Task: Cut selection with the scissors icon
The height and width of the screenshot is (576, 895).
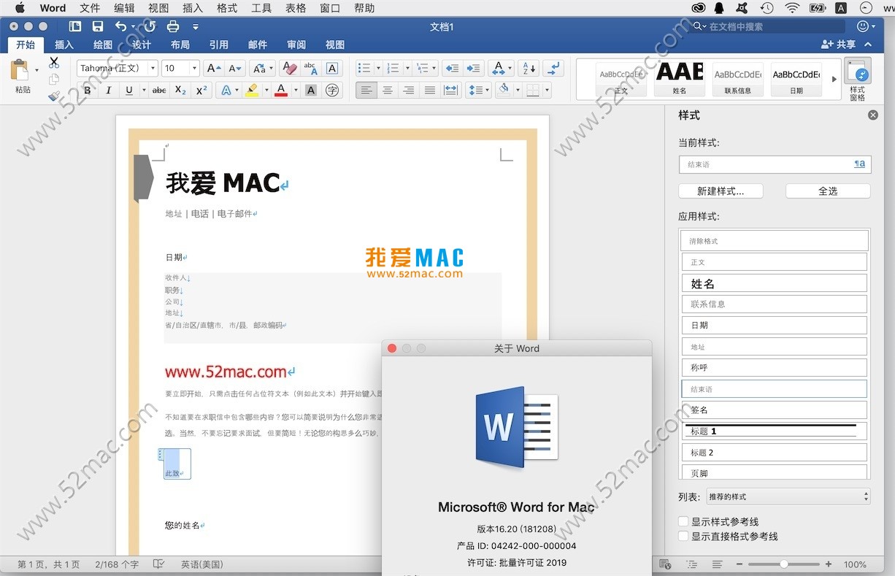Action: point(54,63)
